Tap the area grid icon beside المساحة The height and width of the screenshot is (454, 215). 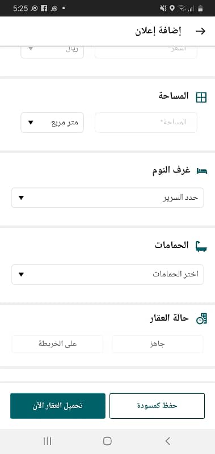click(x=201, y=97)
